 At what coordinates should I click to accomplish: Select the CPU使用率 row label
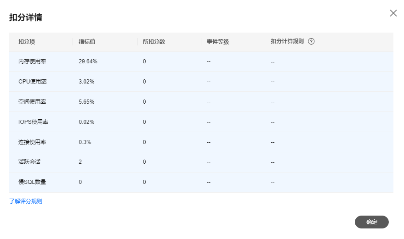(x=32, y=82)
